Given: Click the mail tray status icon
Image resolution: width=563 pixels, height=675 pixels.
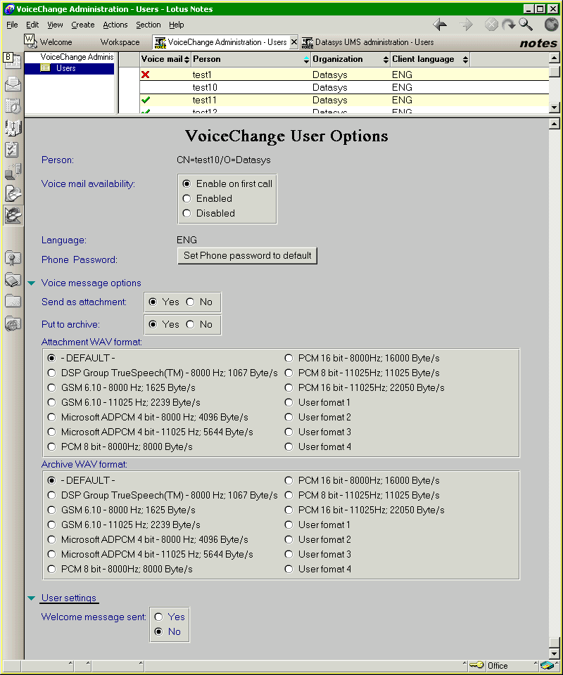Looking at the screenshot, I should click(547, 666).
